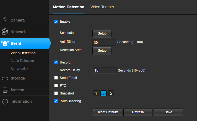Click the Storage cloud icon
Viewport: 197px width, 121px height.
5,78
